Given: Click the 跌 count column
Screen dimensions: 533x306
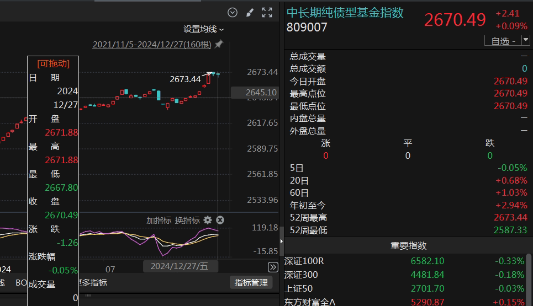Looking at the screenshot, I should [x=490, y=149].
